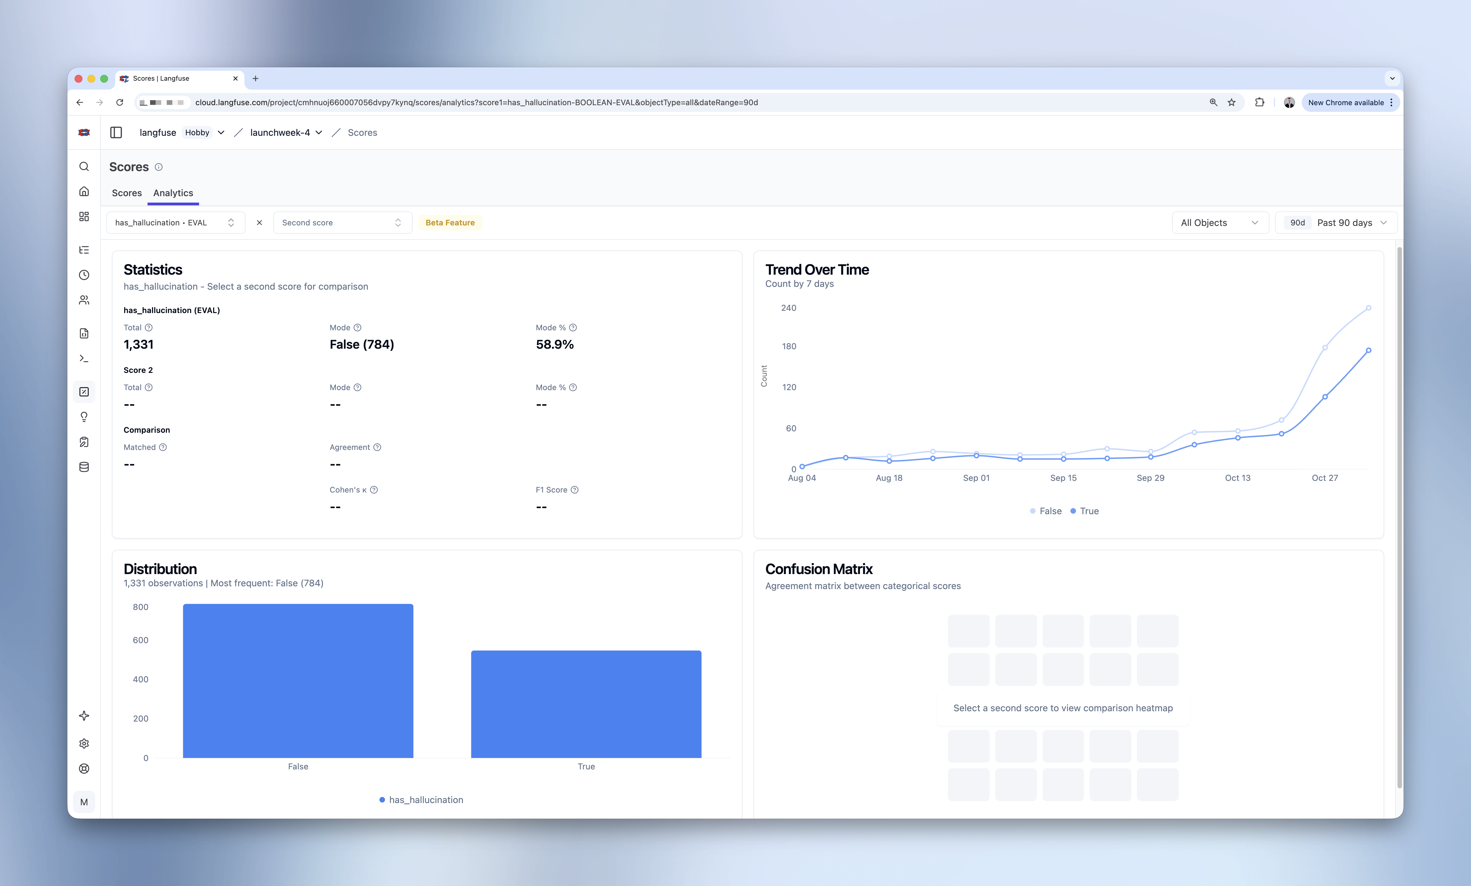Go to Home via sidebar icon
The width and height of the screenshot is (1471, 886).
click(x=84, y=191)
